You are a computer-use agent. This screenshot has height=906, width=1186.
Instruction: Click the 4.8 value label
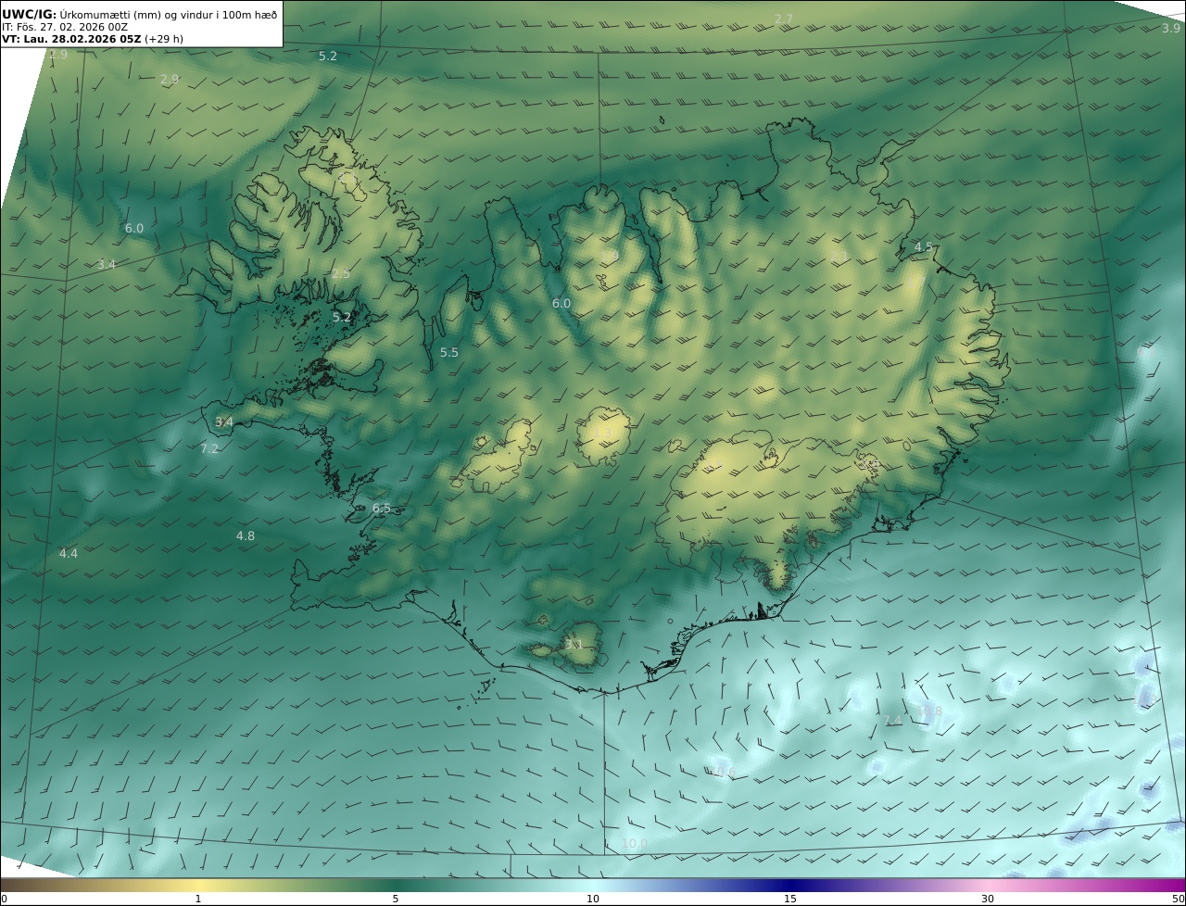pos(246,536)
